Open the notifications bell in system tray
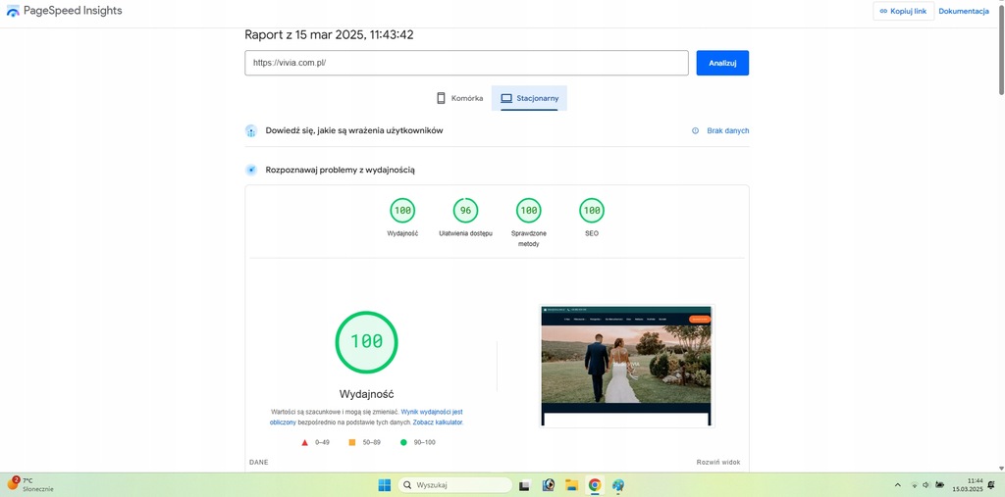The height and width of the screenshot is (497, 1005). tap(990, 484)
